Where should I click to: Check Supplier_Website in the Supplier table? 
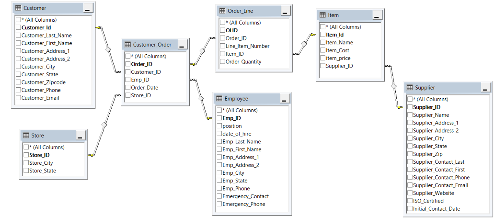pos(410,193)
